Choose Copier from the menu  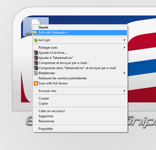[x=80, y=103]
